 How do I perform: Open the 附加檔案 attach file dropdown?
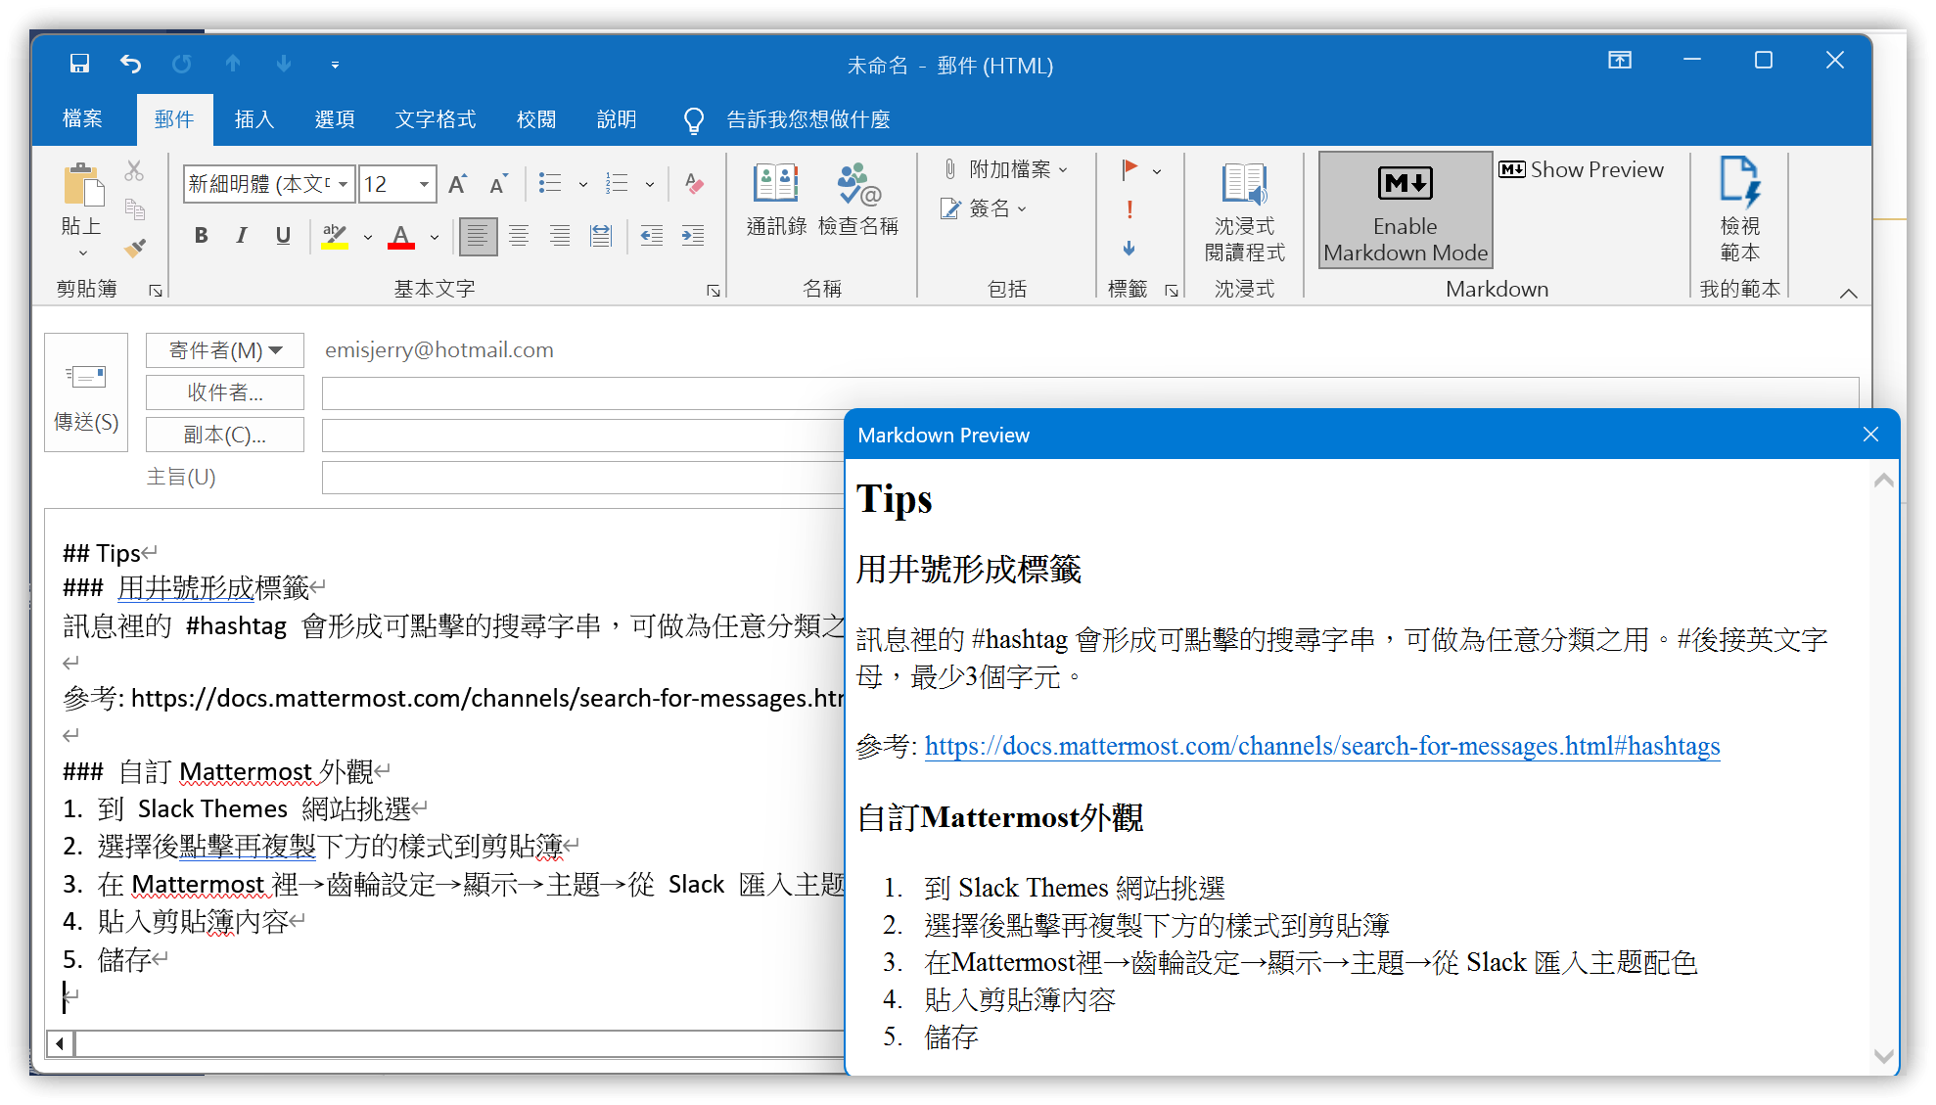(x=1004, y=169)
